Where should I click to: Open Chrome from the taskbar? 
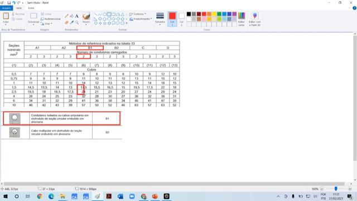[40, 196]
